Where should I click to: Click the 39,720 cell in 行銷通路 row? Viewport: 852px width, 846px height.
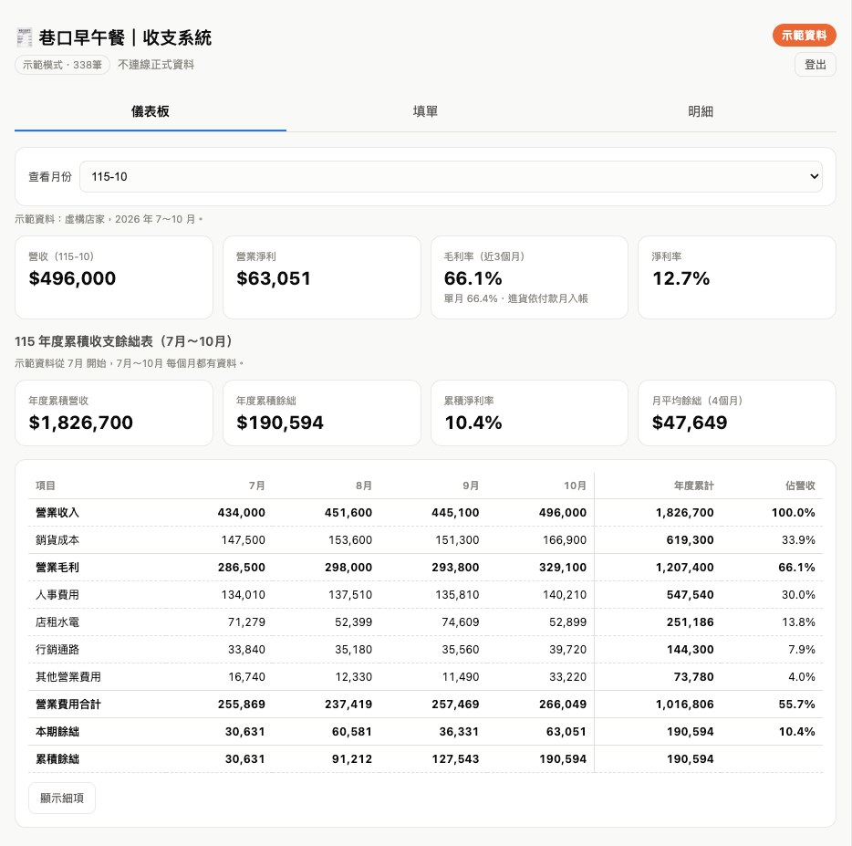pos(567,649)
